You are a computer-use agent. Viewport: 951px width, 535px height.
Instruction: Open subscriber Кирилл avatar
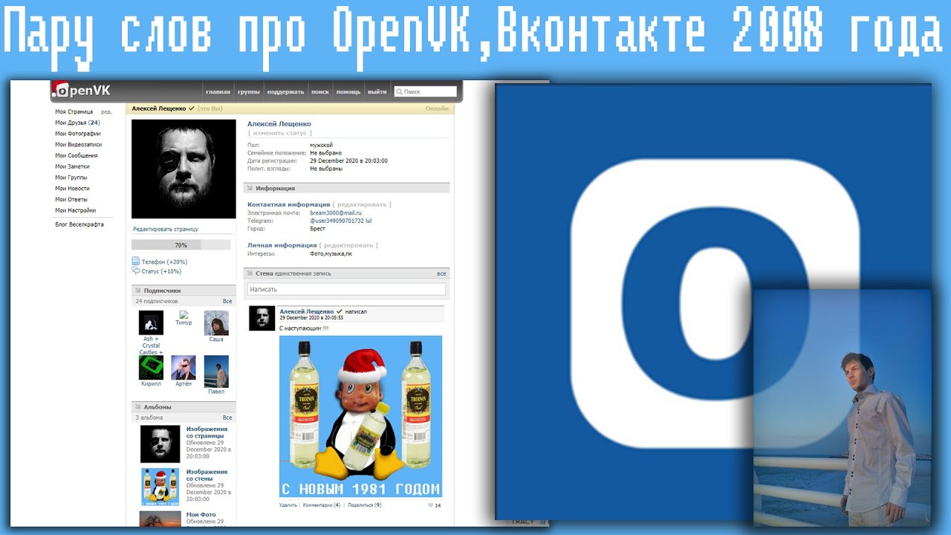click(x=151, y=367)
